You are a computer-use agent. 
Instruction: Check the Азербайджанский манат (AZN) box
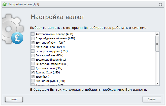point(33,38)
